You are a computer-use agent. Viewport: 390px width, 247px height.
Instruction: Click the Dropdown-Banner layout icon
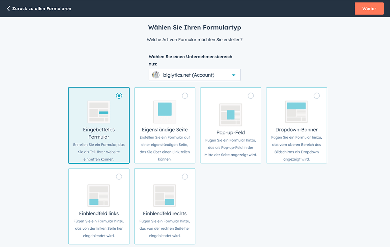(x=296, y=112)
